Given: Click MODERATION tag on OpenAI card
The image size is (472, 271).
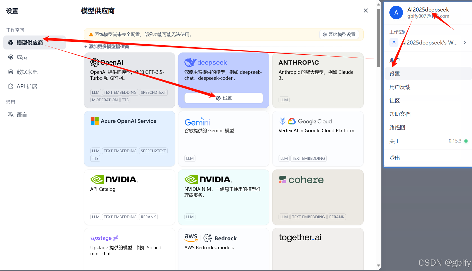Looking at the screenshot, I should [x=105, y=100].
